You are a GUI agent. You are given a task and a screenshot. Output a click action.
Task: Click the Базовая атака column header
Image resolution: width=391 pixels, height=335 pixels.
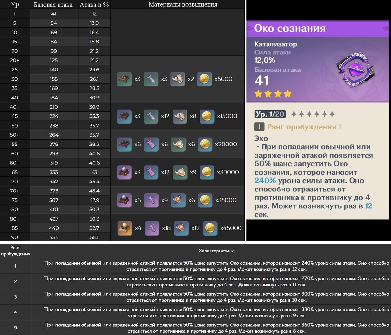point(53,5)
